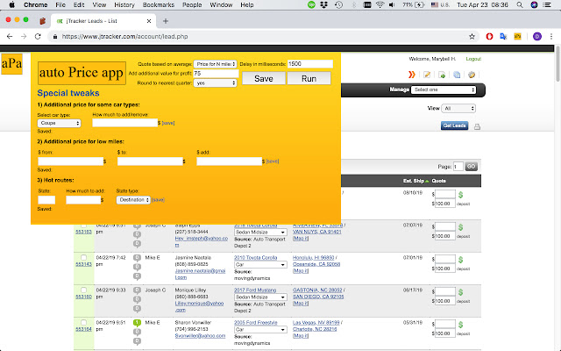Click the gear settings icon in jTracker toolbar
561x351 pixels.
470,75
